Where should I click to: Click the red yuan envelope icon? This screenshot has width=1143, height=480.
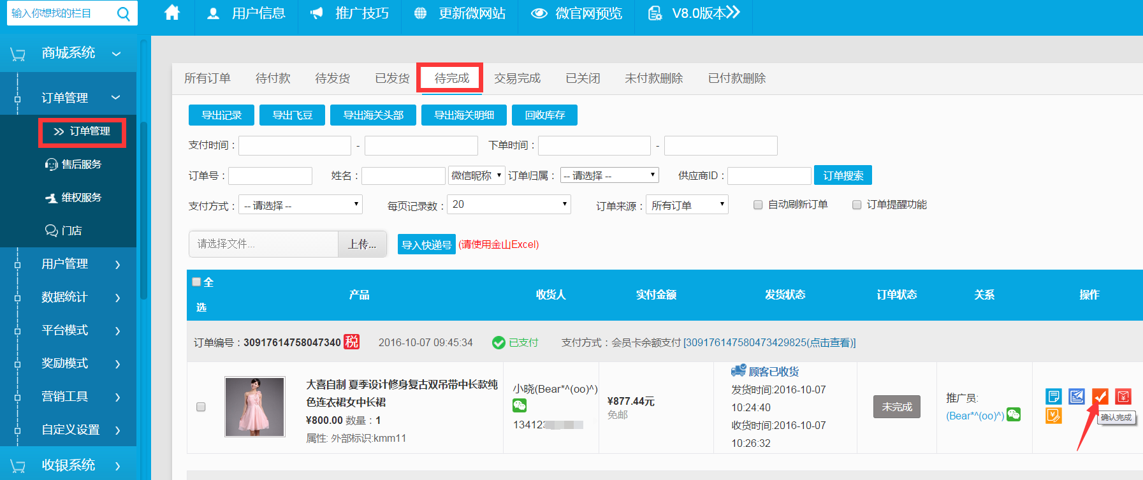pyautogui.click(x=1123, y=396)
